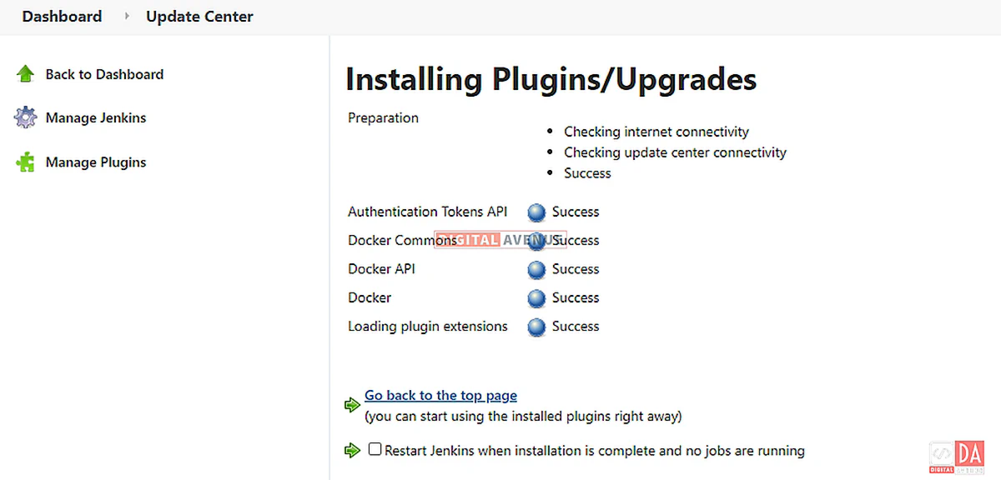Click Checking update center connectivity text
Screen dimensions: 1001x480
pos(675,152)
